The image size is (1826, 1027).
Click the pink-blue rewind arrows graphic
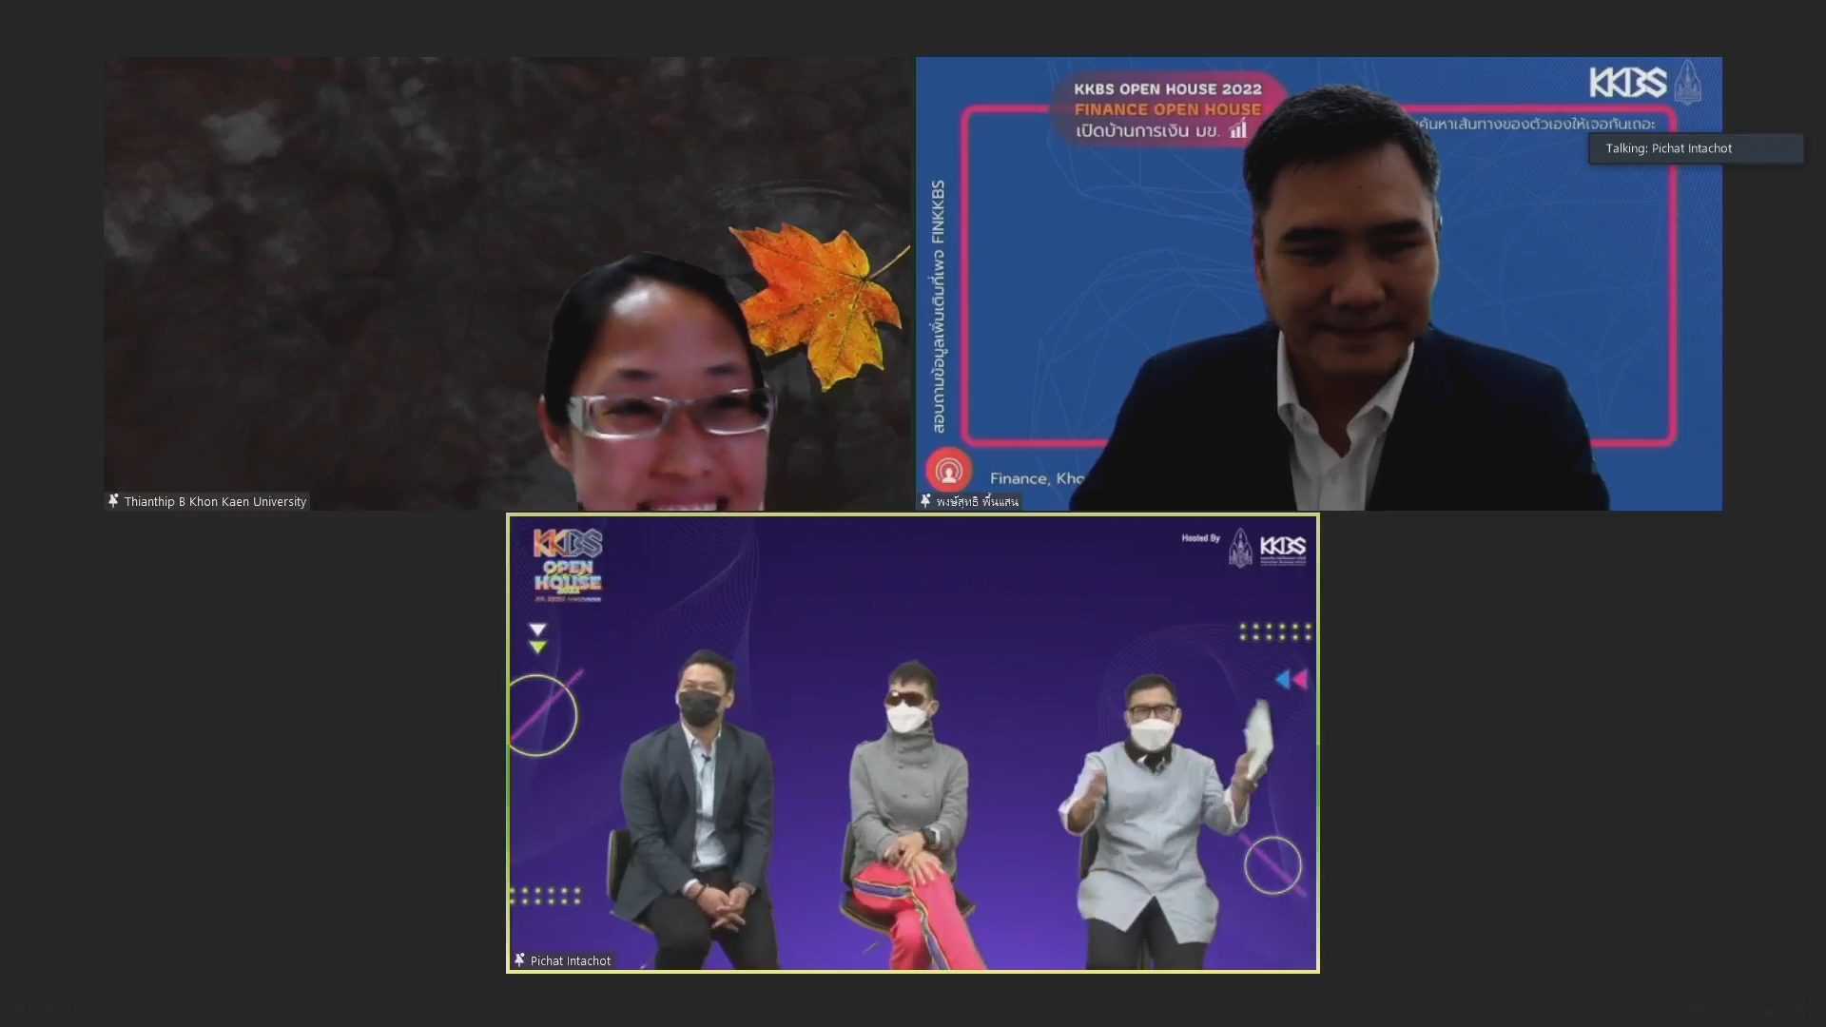click(x=1292, y=679)
